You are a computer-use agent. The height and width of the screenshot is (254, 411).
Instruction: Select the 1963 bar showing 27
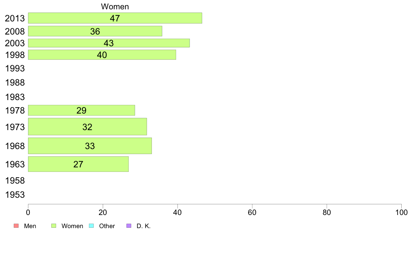point(79,164)
